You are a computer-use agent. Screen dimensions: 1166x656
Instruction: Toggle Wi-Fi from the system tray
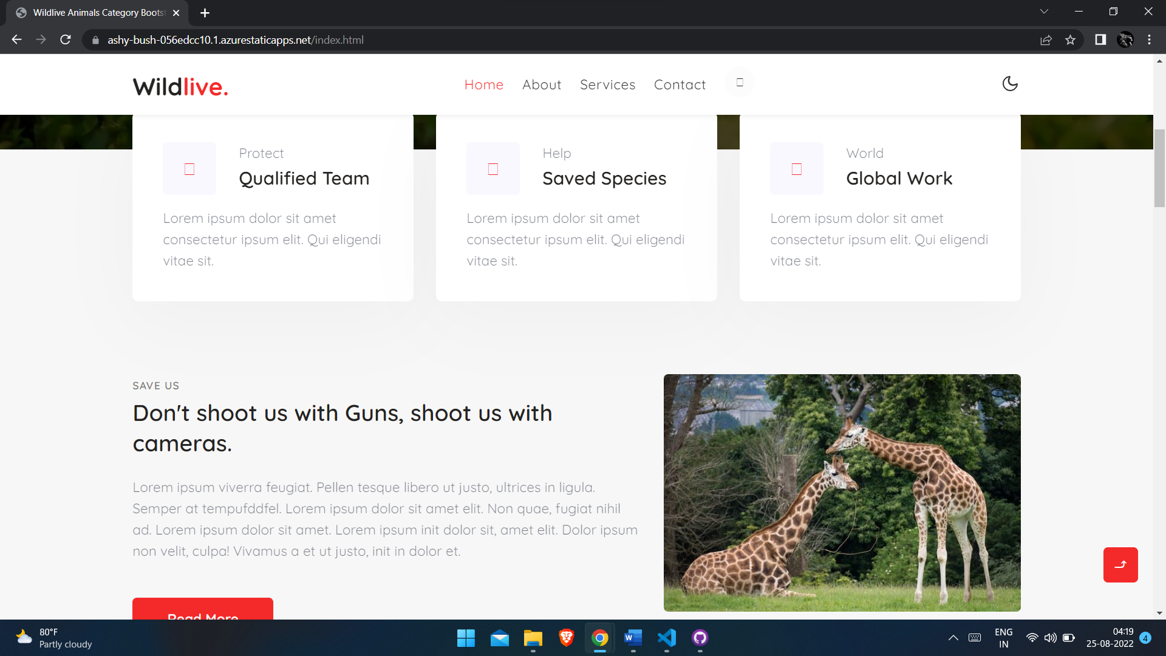coord(1032,638)
